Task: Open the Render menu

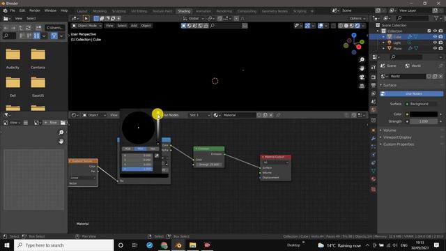Action: 35,10
